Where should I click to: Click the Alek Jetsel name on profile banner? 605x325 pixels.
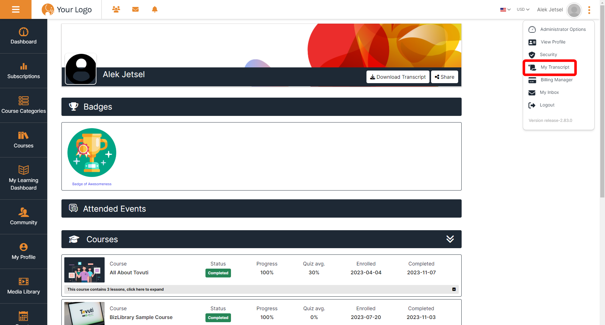pyautogui.click(x=124, y=74)
